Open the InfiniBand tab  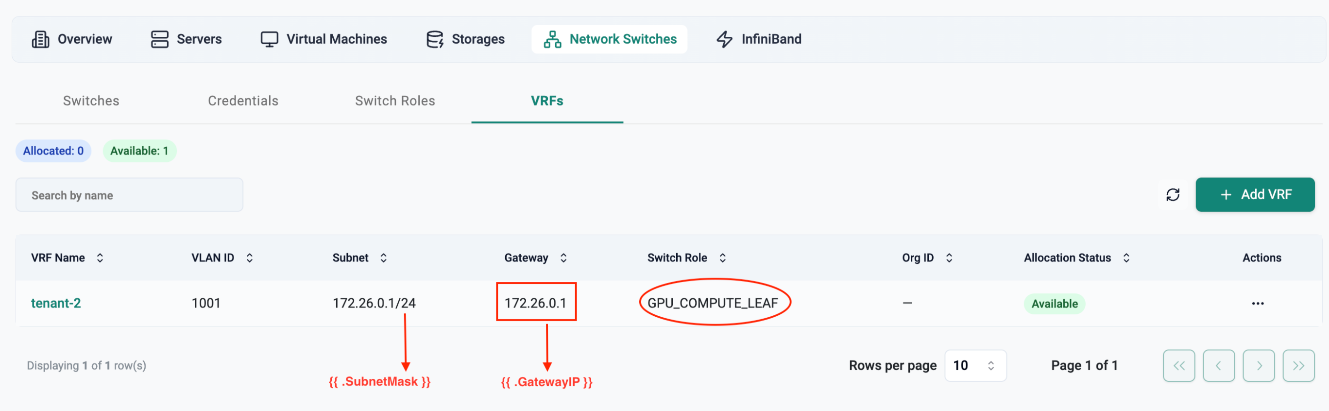759,39
